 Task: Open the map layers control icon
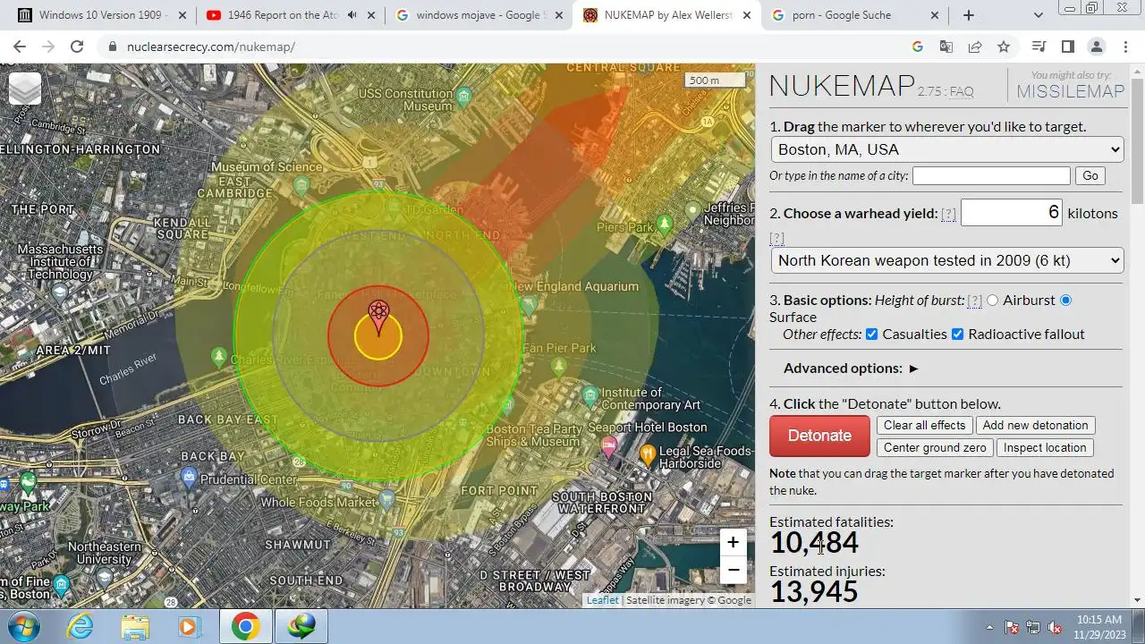[25, 89]
